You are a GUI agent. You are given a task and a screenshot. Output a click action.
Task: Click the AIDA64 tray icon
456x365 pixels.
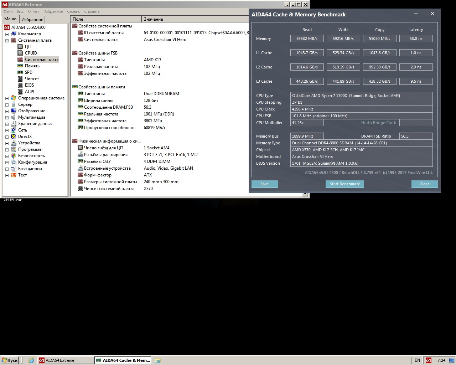click(x=429, y=360)
